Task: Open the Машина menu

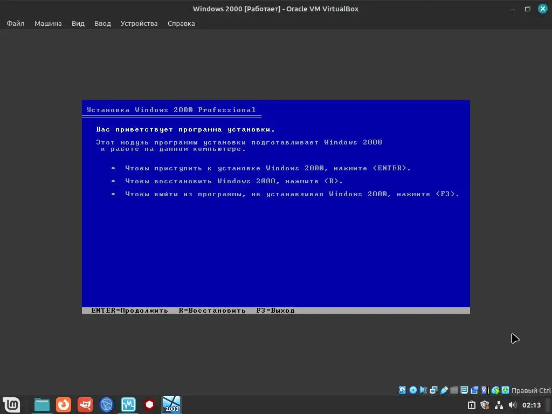Action: pos(48,23)
